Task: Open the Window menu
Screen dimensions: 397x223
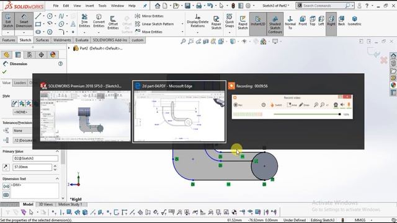Action: coord(117,6)
